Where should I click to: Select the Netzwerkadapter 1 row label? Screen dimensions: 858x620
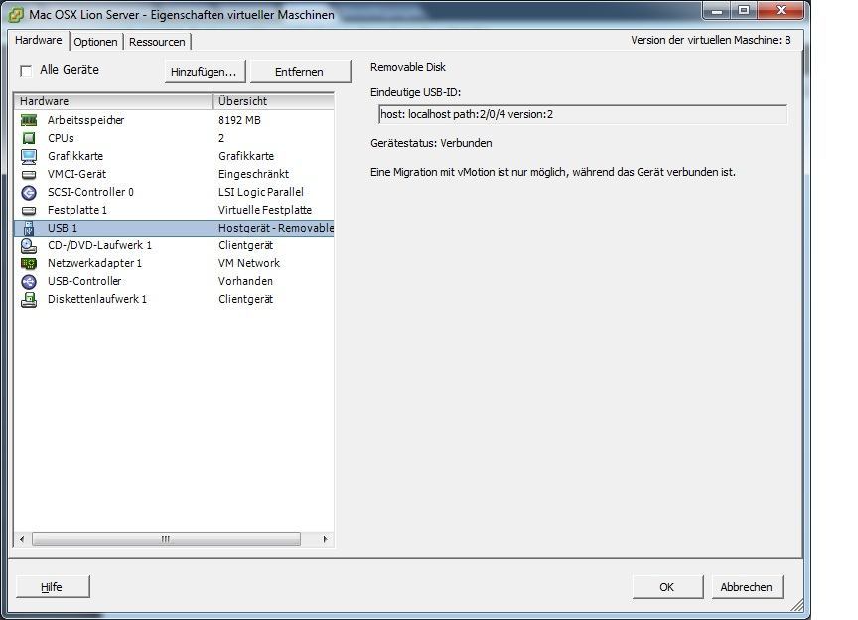coord(94,263)
